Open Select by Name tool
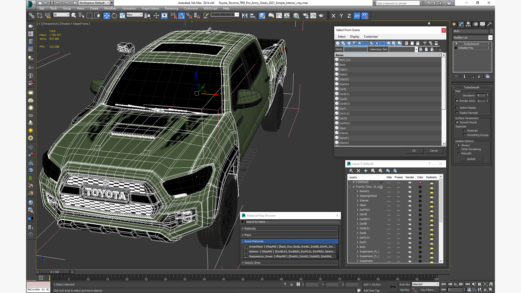This screenshot has height=293, width=521. point(81,16)
